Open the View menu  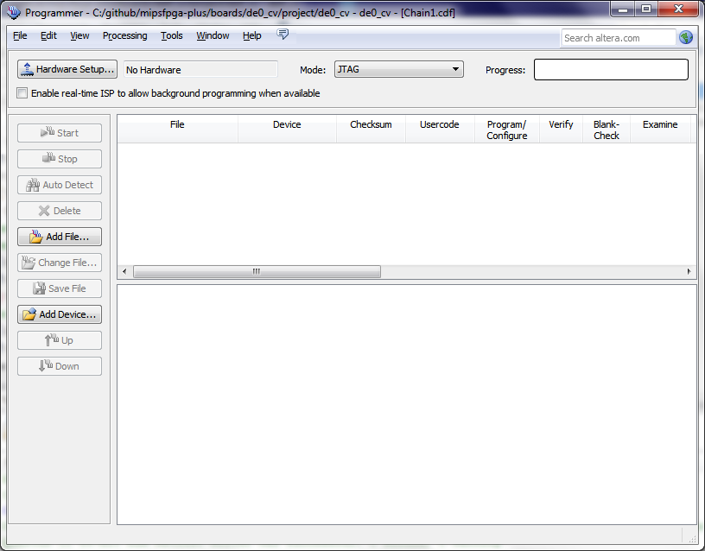click(x=79, y=35)
